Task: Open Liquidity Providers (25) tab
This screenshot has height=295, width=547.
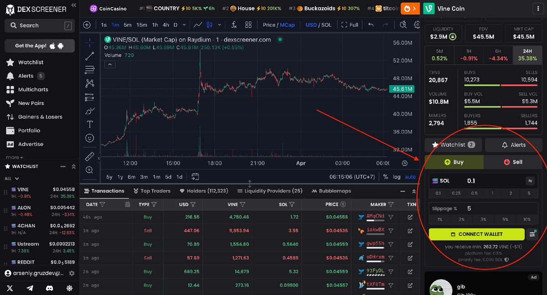Action: tap(270, 191)
